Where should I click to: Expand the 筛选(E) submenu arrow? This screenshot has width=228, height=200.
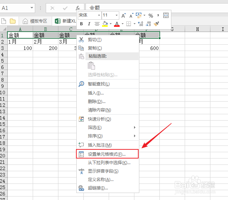pyautogui.click(x=135, y=127)
